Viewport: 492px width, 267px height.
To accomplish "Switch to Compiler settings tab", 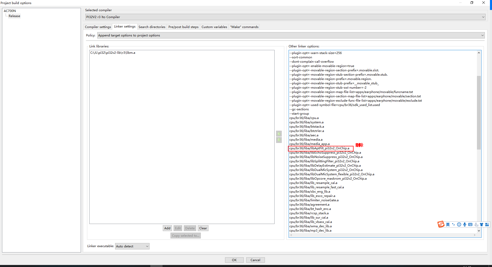I will (98, 27).
